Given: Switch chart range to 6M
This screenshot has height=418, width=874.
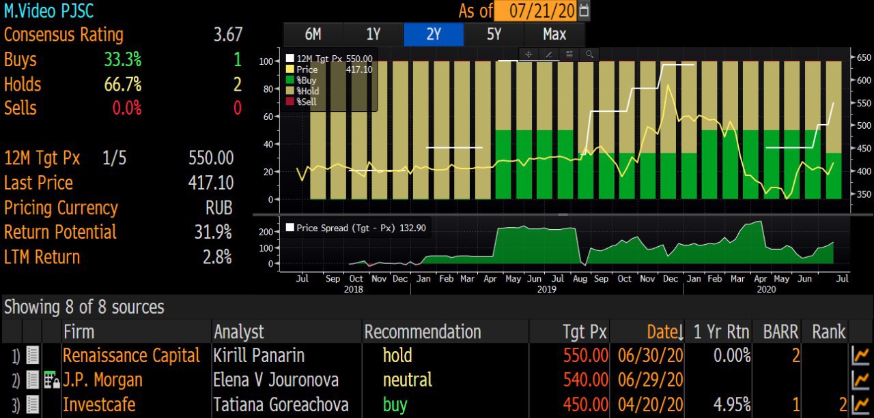Looking at the screenshot, I should [x=313, y=34].
